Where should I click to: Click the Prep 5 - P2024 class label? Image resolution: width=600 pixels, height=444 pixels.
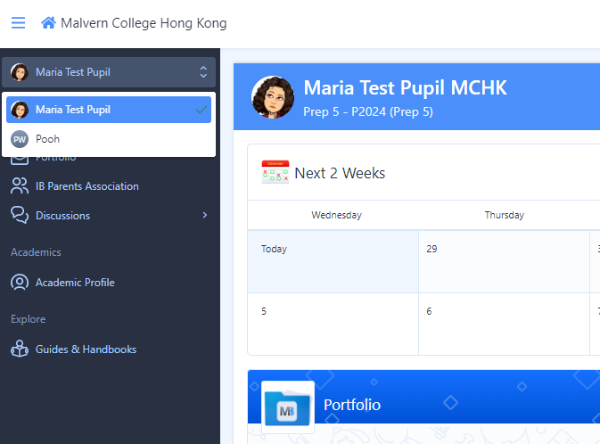[368, 111]
